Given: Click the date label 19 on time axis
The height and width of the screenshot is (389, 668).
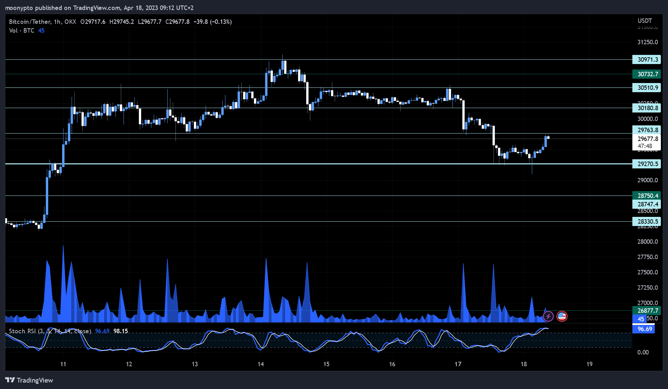Looking at the screenshot, I should (589, 364).
